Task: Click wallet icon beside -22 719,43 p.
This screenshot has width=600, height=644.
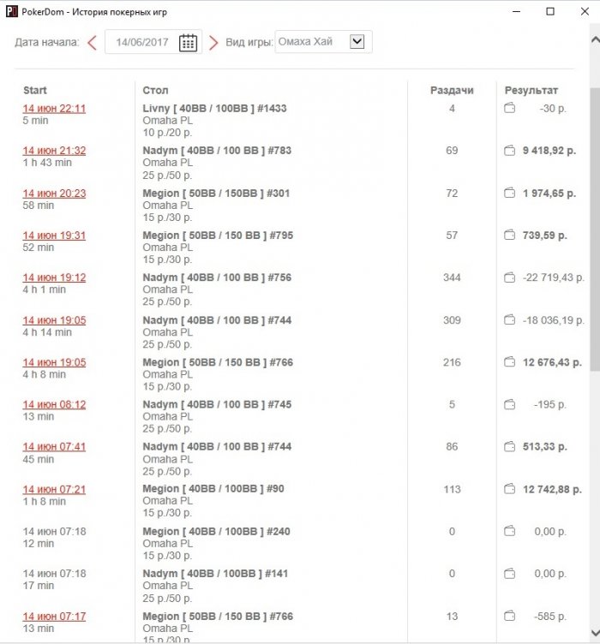Action: [x=510, y=277]
